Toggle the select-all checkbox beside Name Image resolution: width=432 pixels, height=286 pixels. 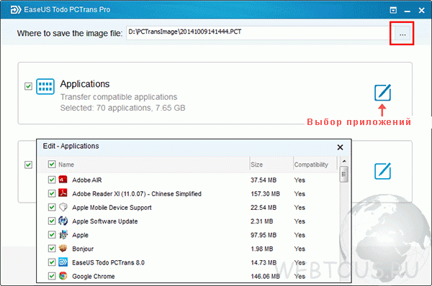click(x=52, y=165)
